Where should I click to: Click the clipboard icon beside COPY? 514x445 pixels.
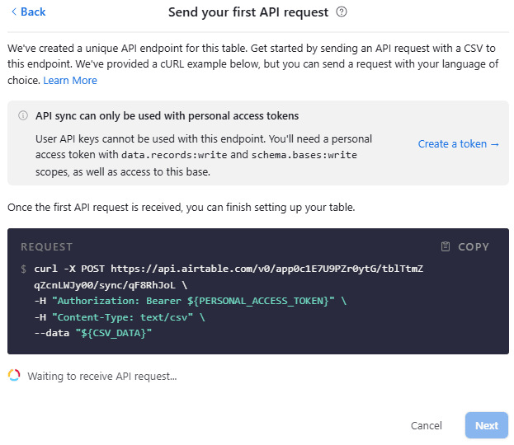pos(446,246)
